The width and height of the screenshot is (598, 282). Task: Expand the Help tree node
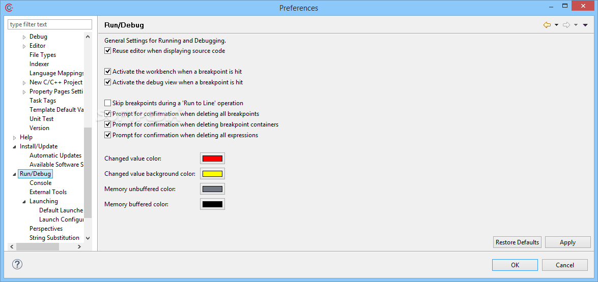[14, 137]
